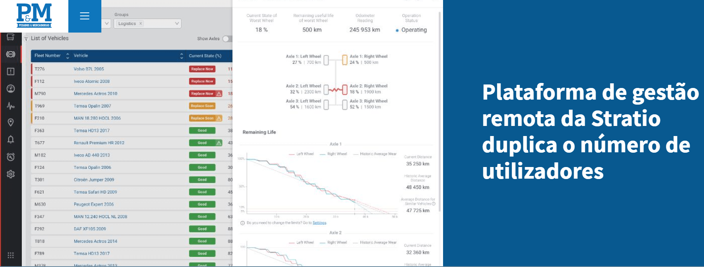Screen dimensions: 704x267
Task: Open the Iveco Atomic 2008 vehicle link
Action: (x=92, y=81)
